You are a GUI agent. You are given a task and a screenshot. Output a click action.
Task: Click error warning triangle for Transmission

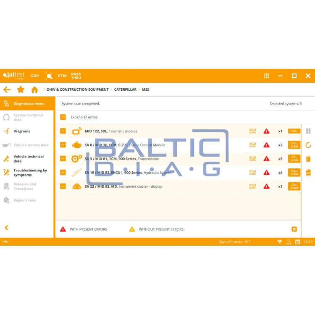coord(266,159)
